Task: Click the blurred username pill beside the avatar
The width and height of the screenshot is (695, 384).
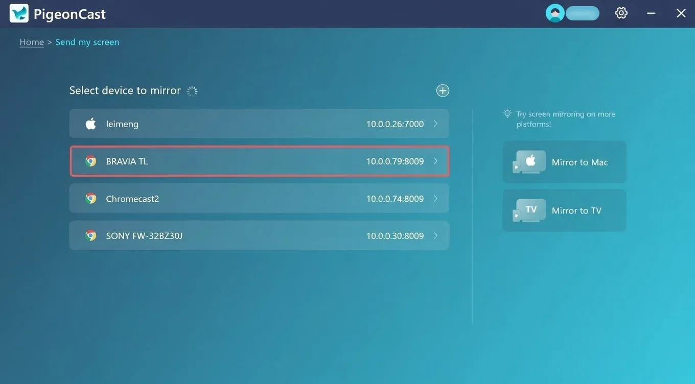Action: (x=583, y=13)
